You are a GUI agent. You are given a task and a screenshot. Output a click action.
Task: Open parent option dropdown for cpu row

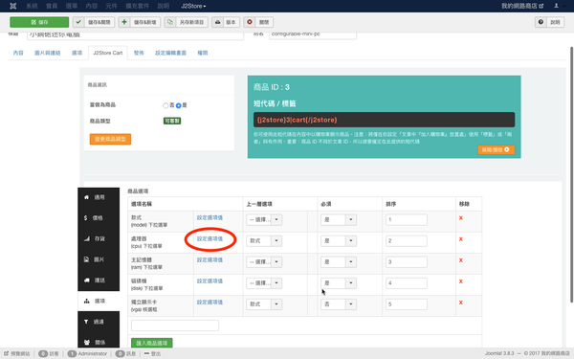click(264, 240)
